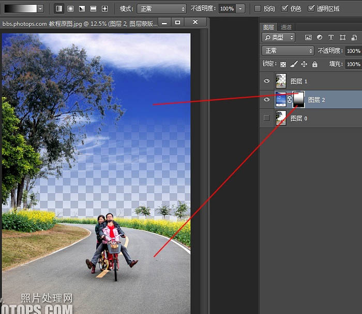Select the angle gradient style
This screenshot has width=362, height=314.
coord(82,9)
